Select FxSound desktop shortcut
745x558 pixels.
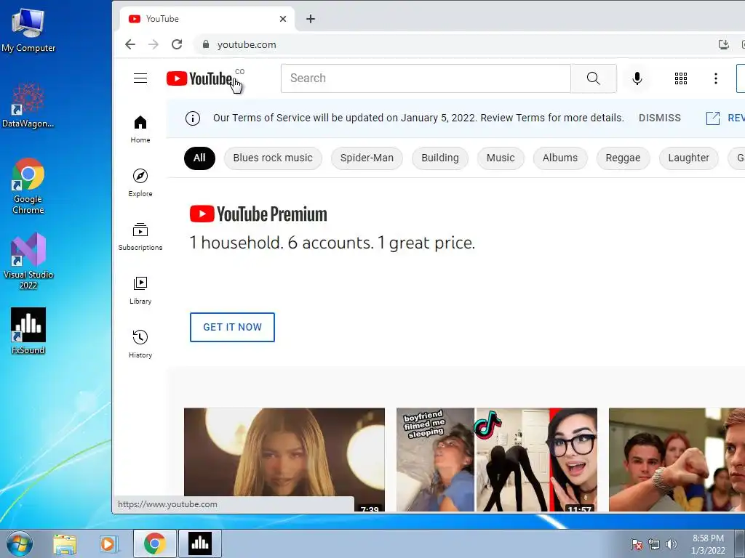(x=28, y=331)
